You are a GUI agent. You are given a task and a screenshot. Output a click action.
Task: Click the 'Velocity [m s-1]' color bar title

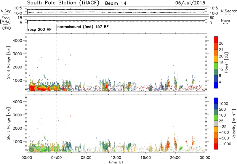pyautogui.click(x=234, y=123)
